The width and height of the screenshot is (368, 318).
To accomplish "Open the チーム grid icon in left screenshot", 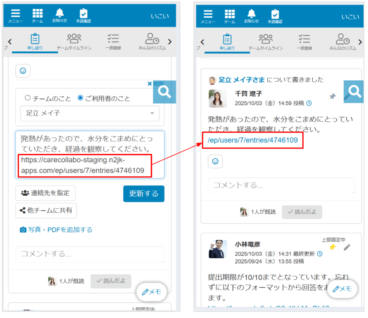I will (37, 15).
